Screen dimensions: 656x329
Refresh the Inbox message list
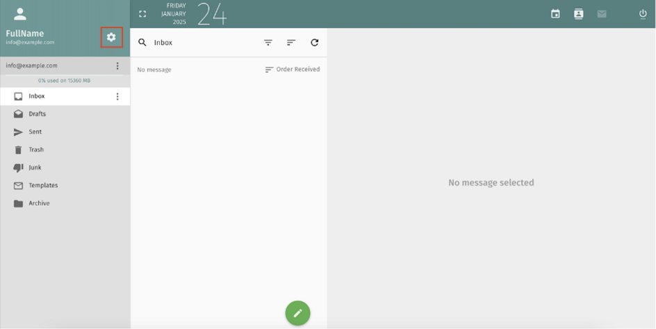[315, 42]
